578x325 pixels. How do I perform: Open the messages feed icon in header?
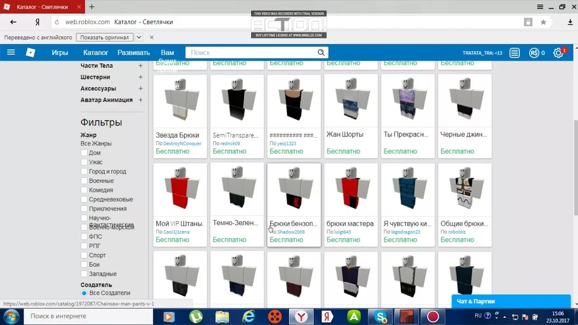514,53
